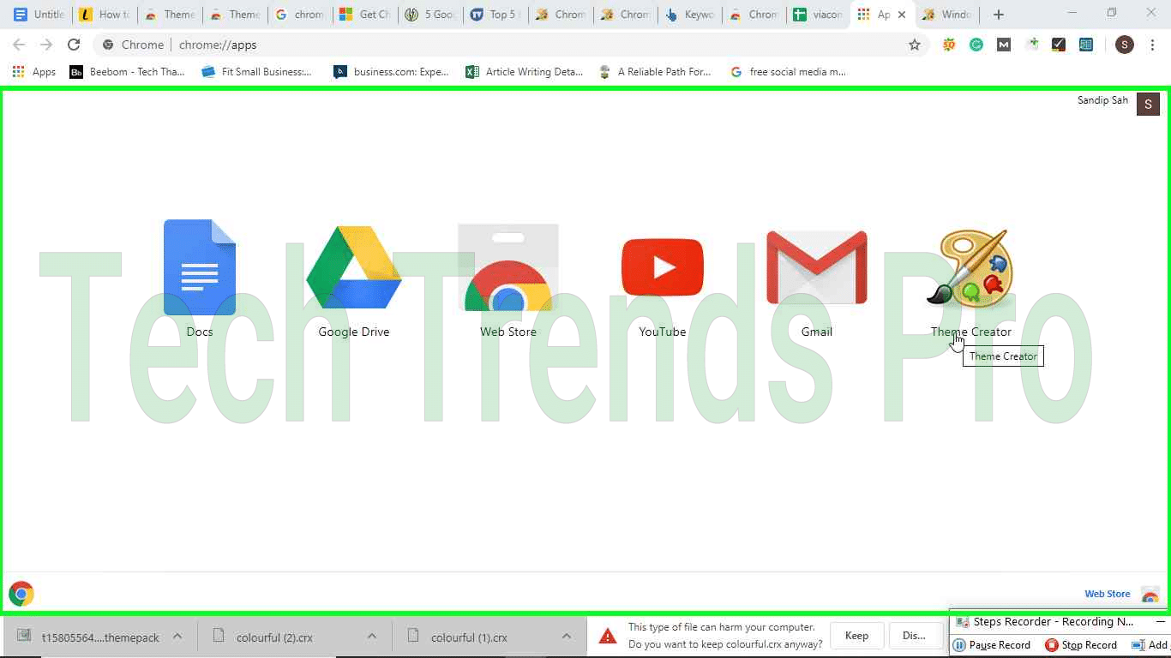Expand options for the themepack download
Image resolution: width=1171 pixels, height=658 pixels.
pyautogui.click(x=177, y=636)
